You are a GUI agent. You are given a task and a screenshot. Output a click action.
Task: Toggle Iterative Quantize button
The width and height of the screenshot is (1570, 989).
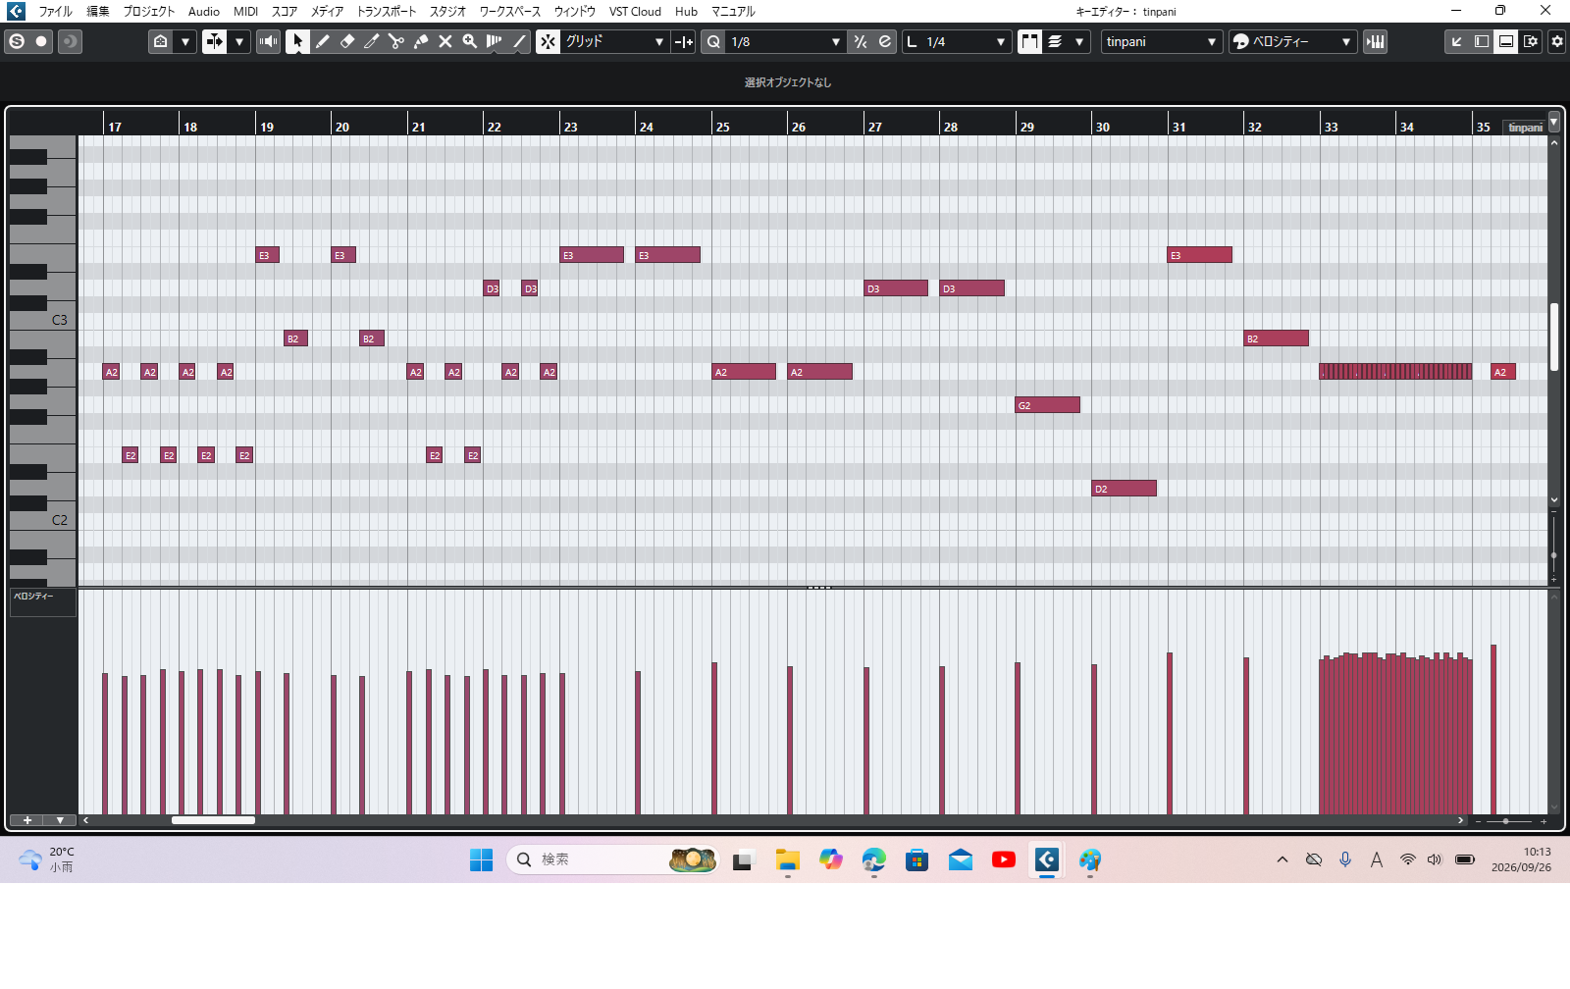coord(861,41)
